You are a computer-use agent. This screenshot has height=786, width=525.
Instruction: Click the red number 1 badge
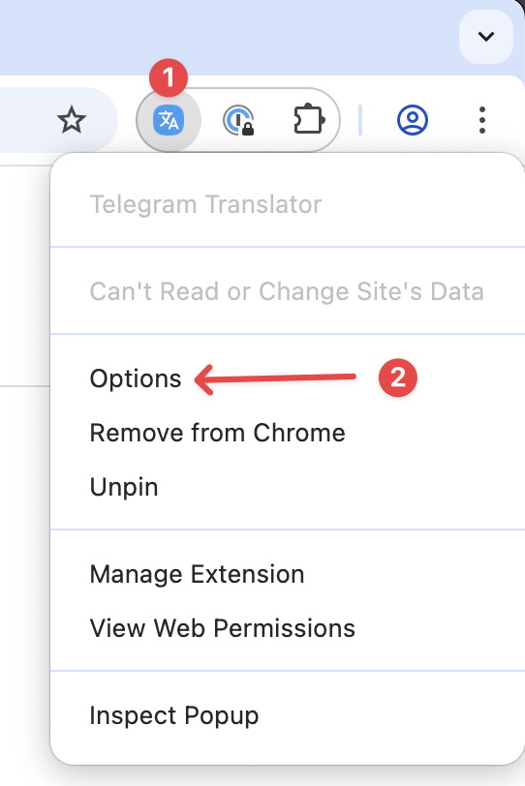click(x=169, y=77)
